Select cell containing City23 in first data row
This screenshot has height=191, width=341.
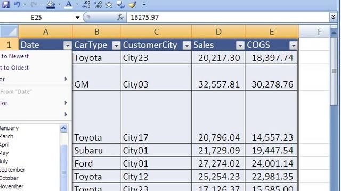tap(156, 58)
